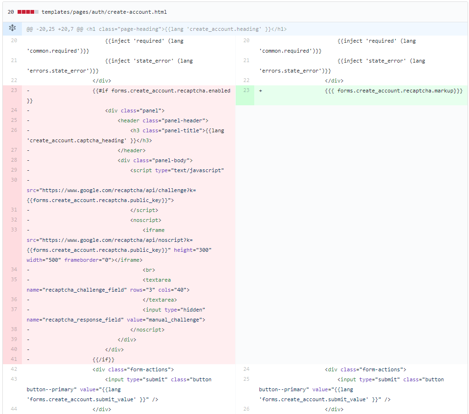The image size is (469, 414).
Task: Click change count 20 in file header
Action: [11, 12]
